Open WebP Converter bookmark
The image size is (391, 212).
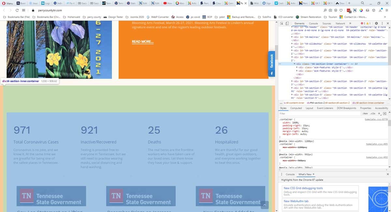pyautogui.click(x=158, y=17)
